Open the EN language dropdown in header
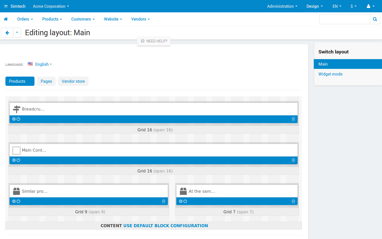Viewport: 382px width, 239px height. [337, 6]
